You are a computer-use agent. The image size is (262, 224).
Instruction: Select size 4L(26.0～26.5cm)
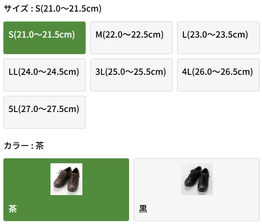point(218,75)
